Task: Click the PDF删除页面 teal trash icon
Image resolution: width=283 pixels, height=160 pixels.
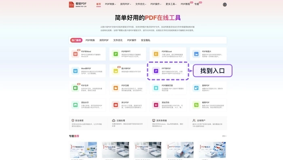Action: coord(156,88)
